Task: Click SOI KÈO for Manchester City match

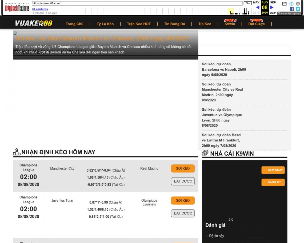Action: point(183,168)
